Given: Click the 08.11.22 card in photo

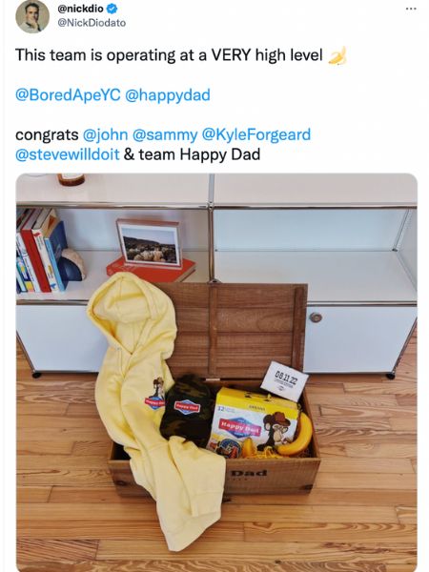Looking at the screenshot, I should 284,381.
